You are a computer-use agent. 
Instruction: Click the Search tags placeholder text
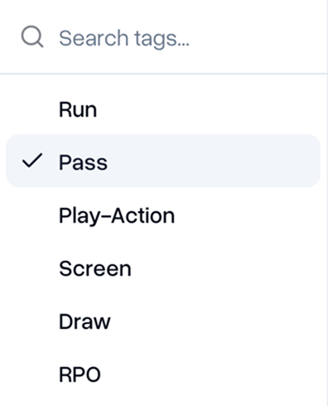coord(124,39)
